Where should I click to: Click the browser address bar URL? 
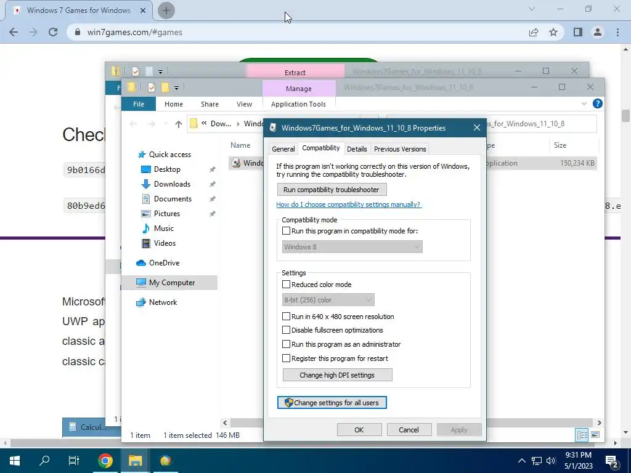coord(134,32)
